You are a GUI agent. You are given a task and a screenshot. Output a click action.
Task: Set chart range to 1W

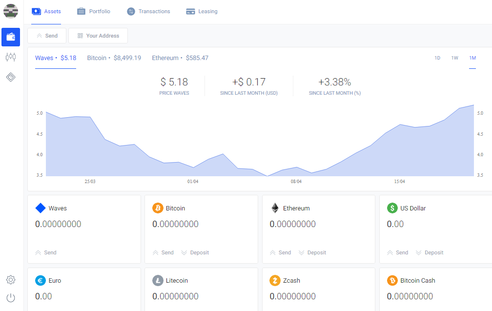[455, 58]
